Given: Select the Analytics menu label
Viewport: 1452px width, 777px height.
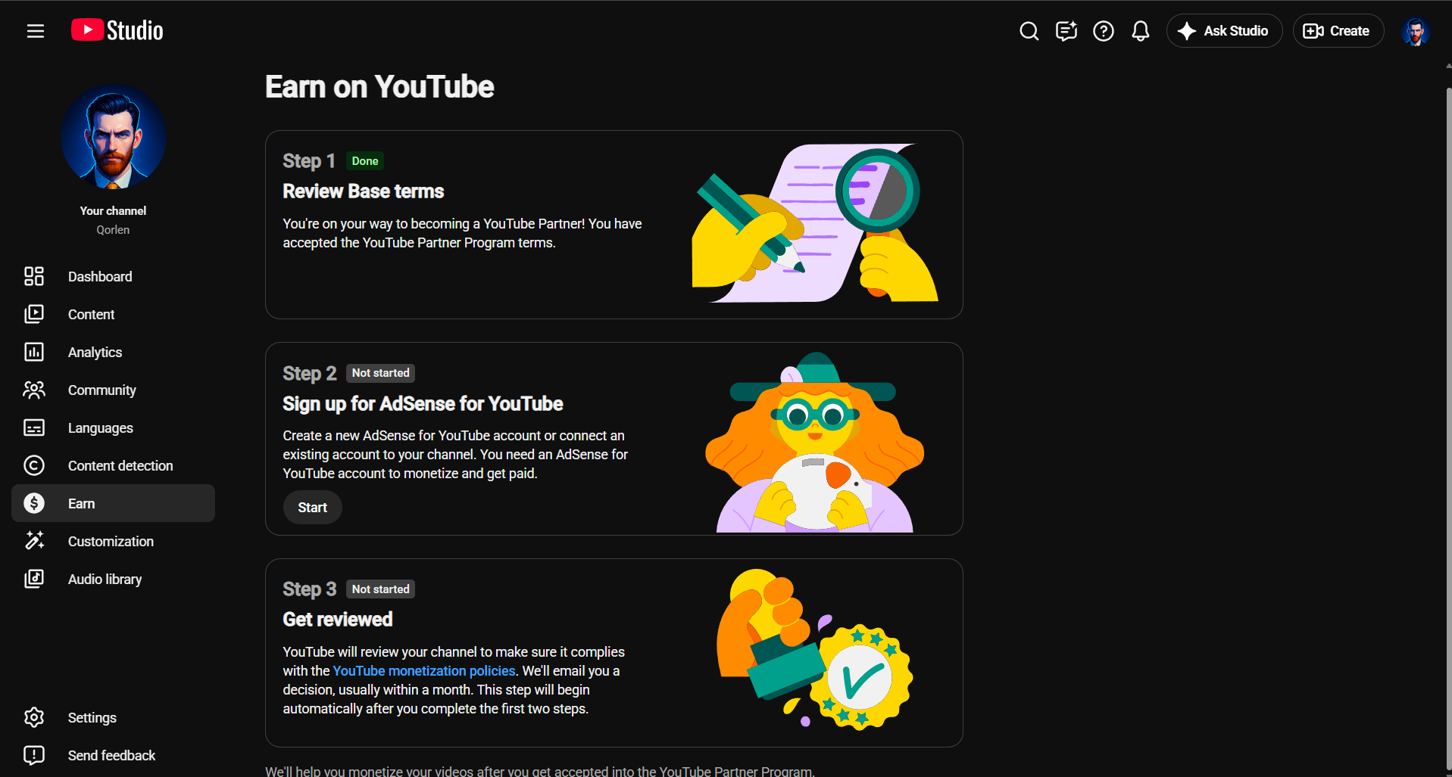Looking at the screenshot, I should [95, 353].
